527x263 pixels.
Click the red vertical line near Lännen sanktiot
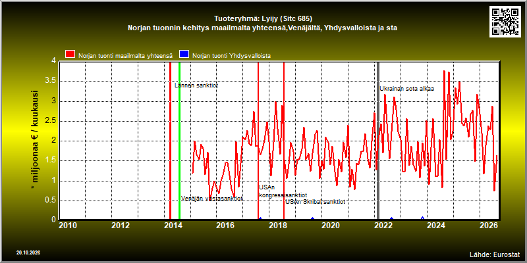170,141
